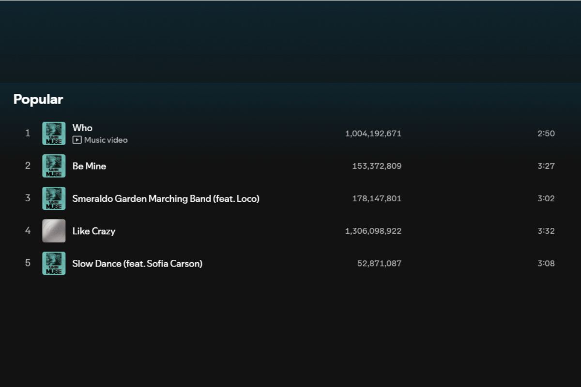Open the Who album cover thumbnail

(54, 134)
